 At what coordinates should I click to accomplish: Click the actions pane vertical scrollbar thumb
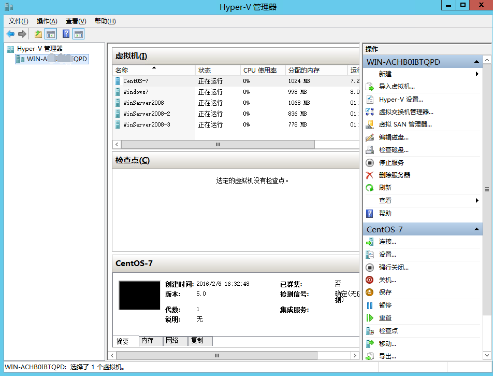tap(487, 189)
